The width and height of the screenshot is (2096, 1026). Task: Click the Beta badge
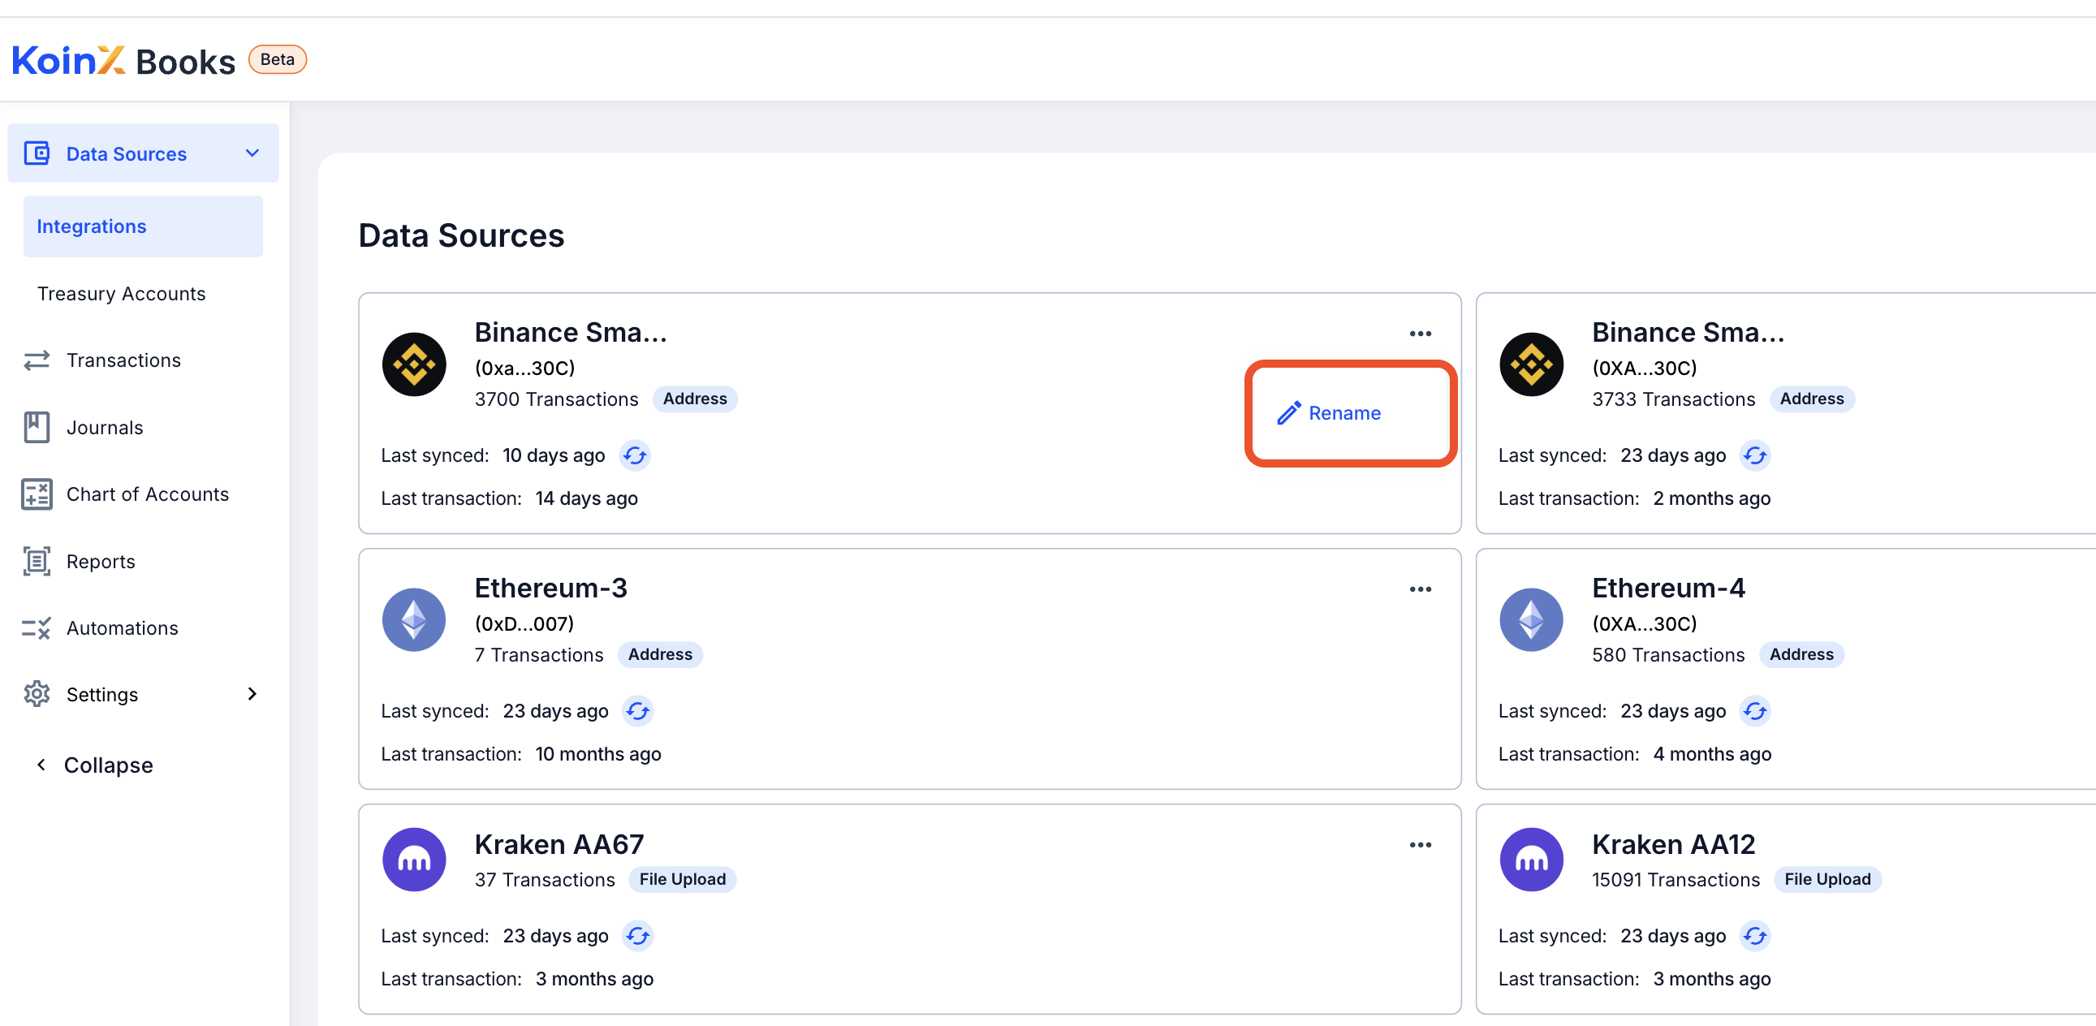coord(278,59)
